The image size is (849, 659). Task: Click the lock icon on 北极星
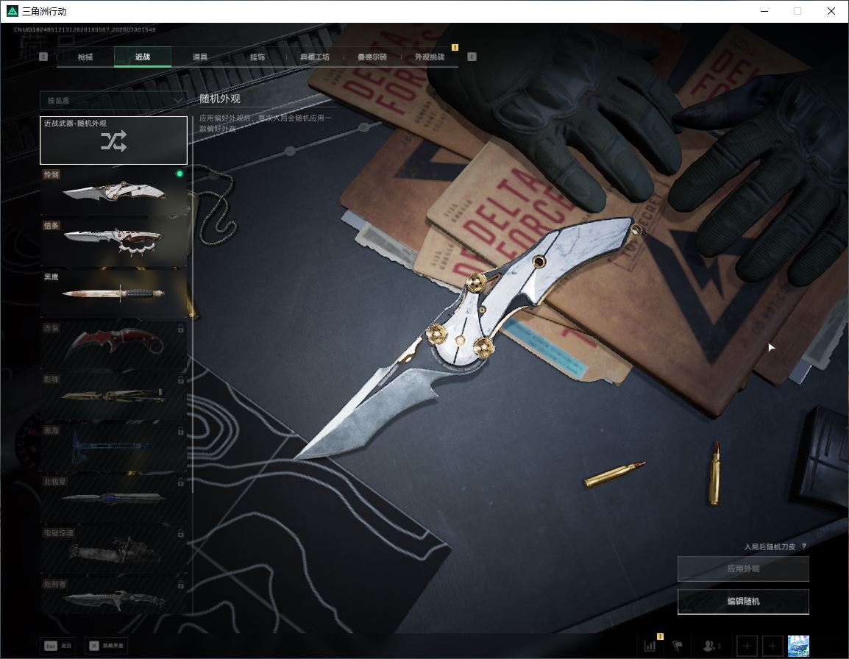[x=180, y=482]
